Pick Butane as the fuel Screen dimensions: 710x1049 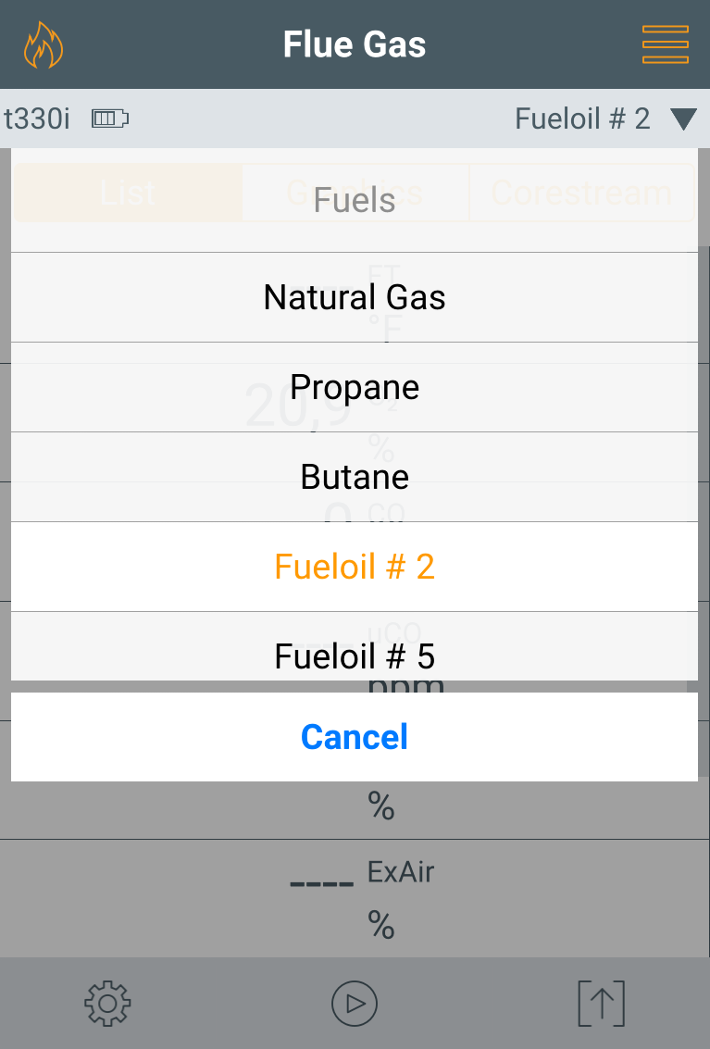[x=355, y=477]
